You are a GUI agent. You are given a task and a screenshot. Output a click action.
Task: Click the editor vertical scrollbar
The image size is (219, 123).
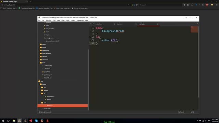[x=198, y=62]
